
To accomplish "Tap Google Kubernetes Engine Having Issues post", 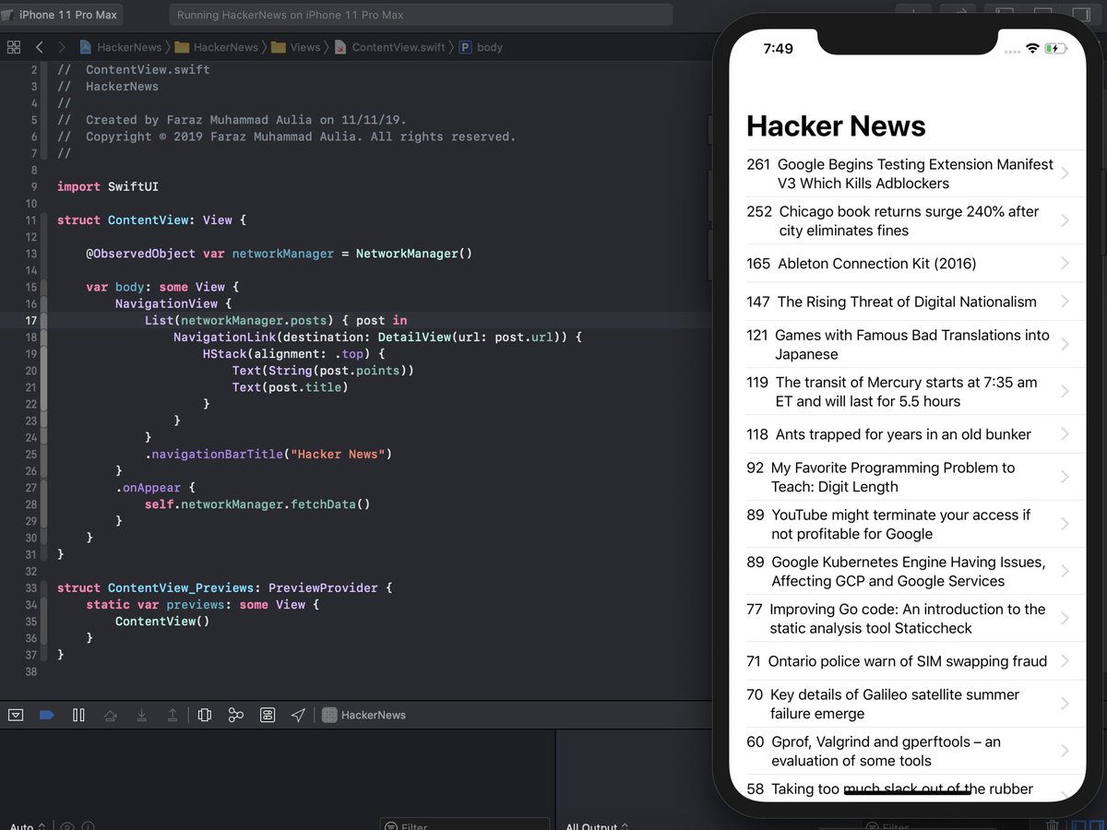I will tap(907, 571).
